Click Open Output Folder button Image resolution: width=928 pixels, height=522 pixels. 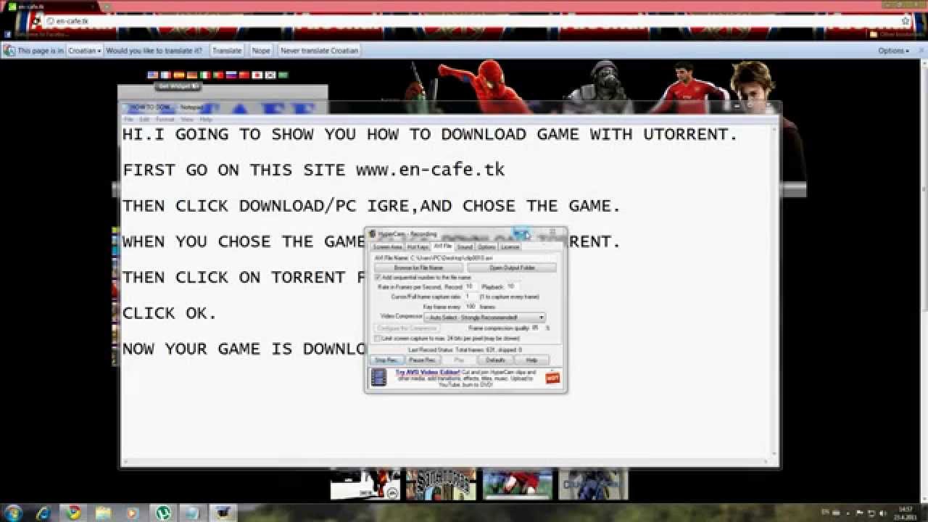coord(512,268)
